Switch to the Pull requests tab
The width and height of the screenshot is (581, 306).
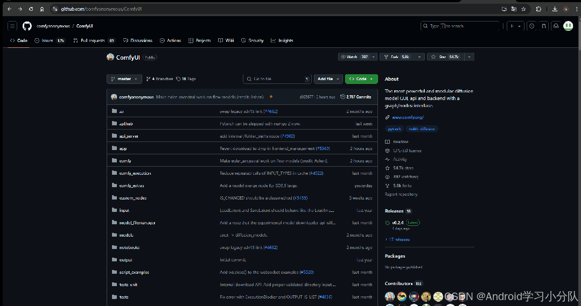tap(94, 41)
